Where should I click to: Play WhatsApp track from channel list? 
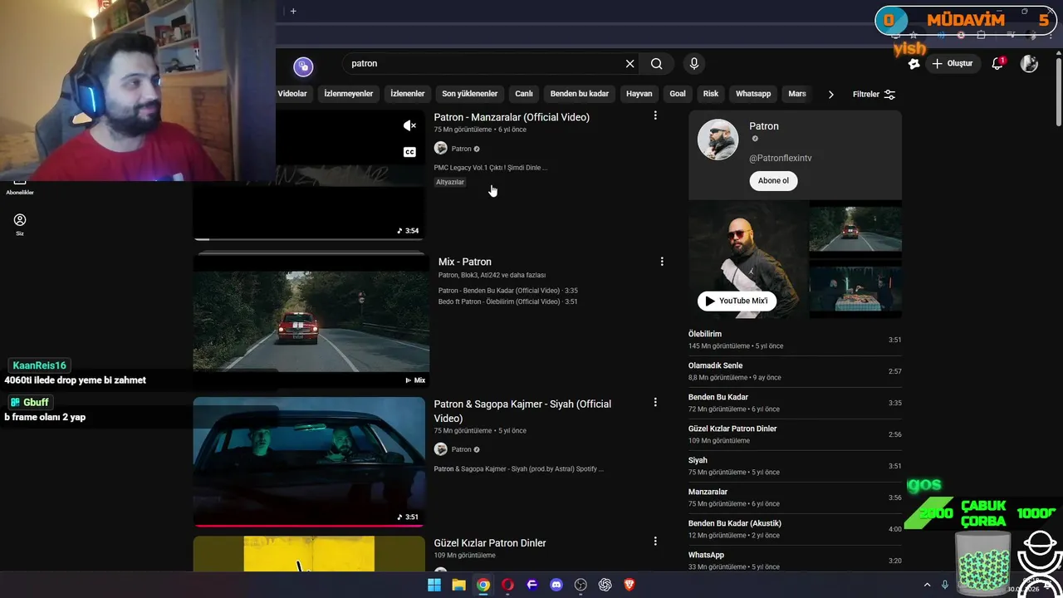(x=795, y=561)
